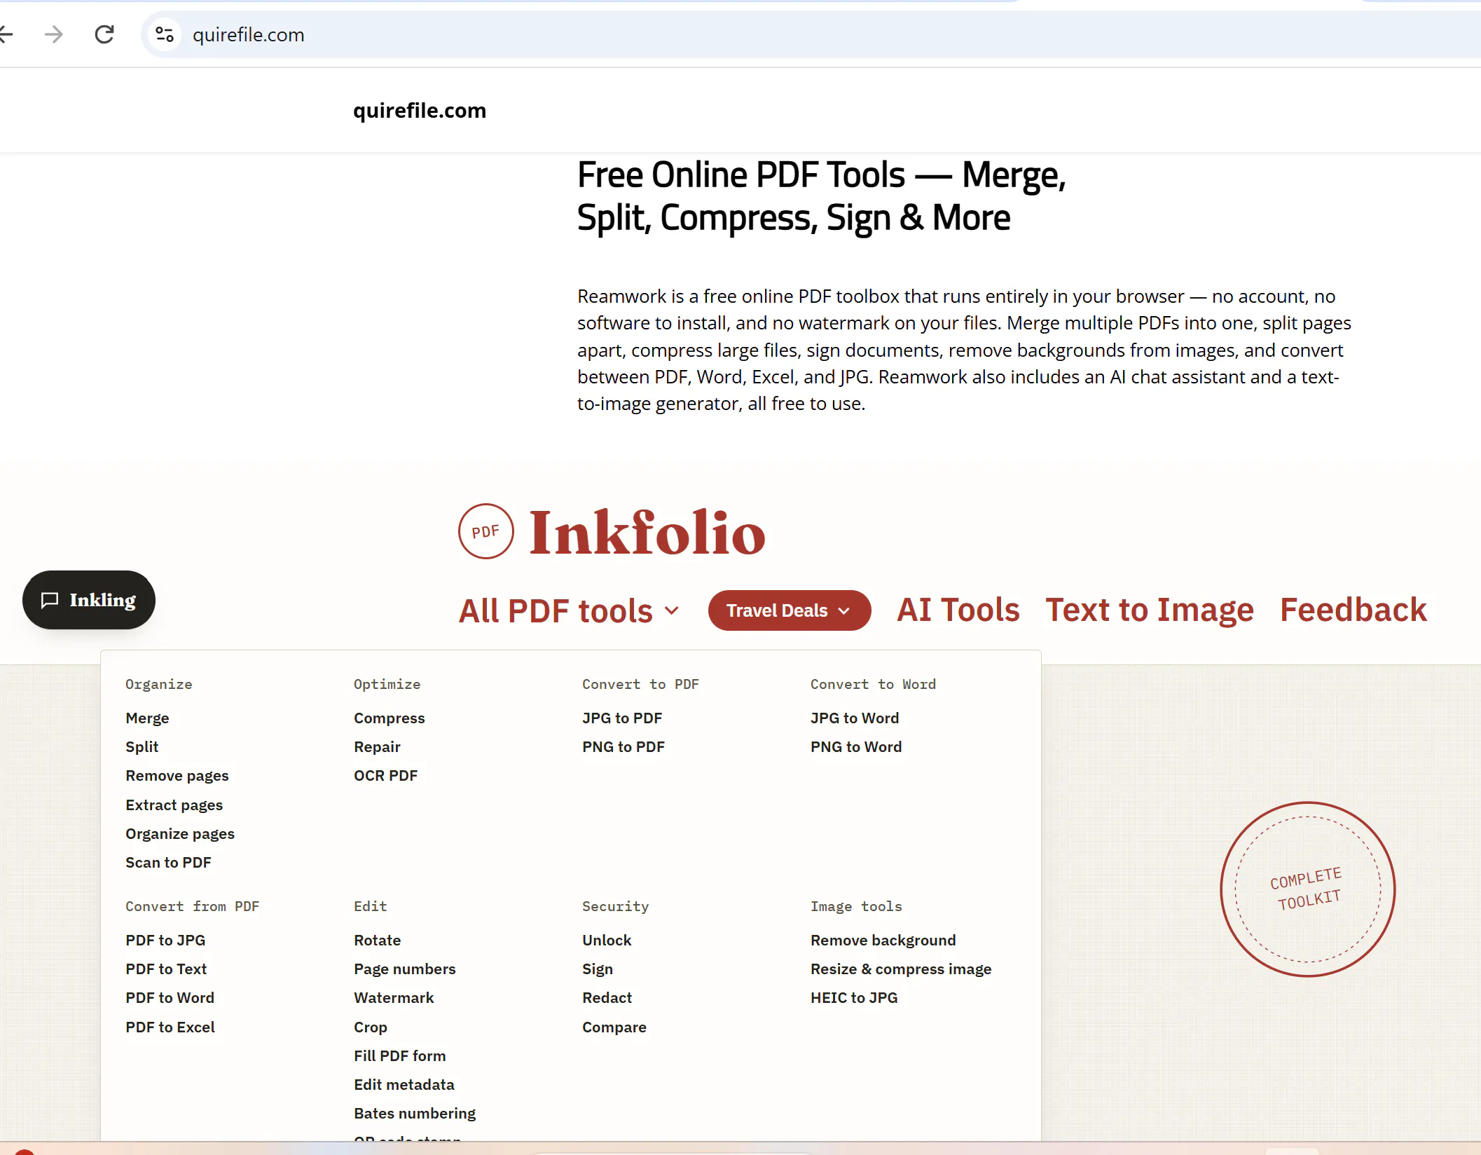Click the browser back arrow
Viewport: 1481px width, 1155px height.
(6, 34)
